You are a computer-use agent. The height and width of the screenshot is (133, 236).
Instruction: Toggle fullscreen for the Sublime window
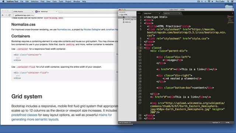pos(233,10)
